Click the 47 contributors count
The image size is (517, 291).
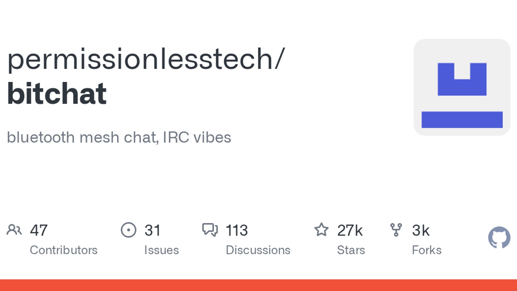pos(39,230)
